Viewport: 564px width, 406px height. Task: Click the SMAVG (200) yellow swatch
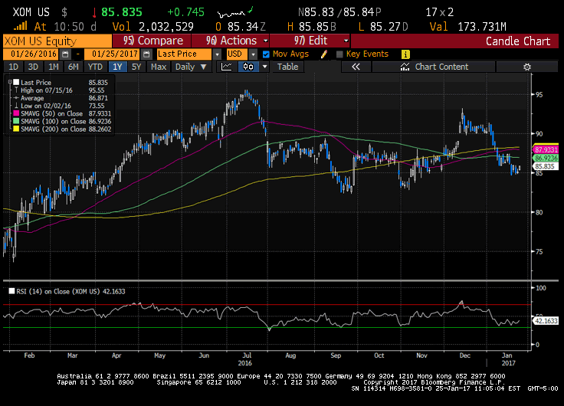click(16, 129)
